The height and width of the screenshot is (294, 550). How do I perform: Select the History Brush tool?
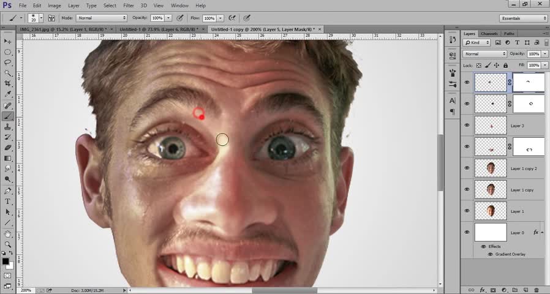pos(7,137)
